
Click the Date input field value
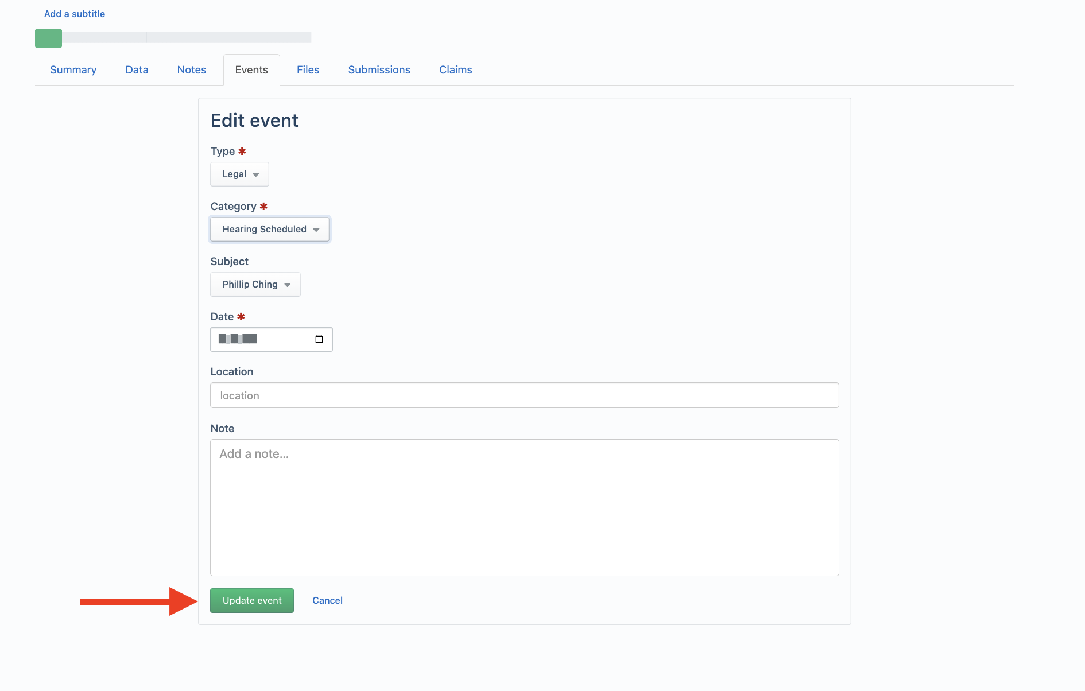click(x=238, y=339)
